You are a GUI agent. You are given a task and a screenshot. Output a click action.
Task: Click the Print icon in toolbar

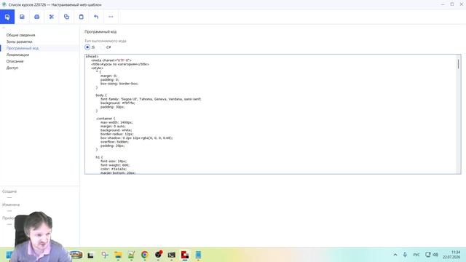click(x=37, y=17)
